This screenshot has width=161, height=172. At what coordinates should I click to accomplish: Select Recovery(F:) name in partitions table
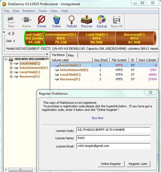coord(70,79)
